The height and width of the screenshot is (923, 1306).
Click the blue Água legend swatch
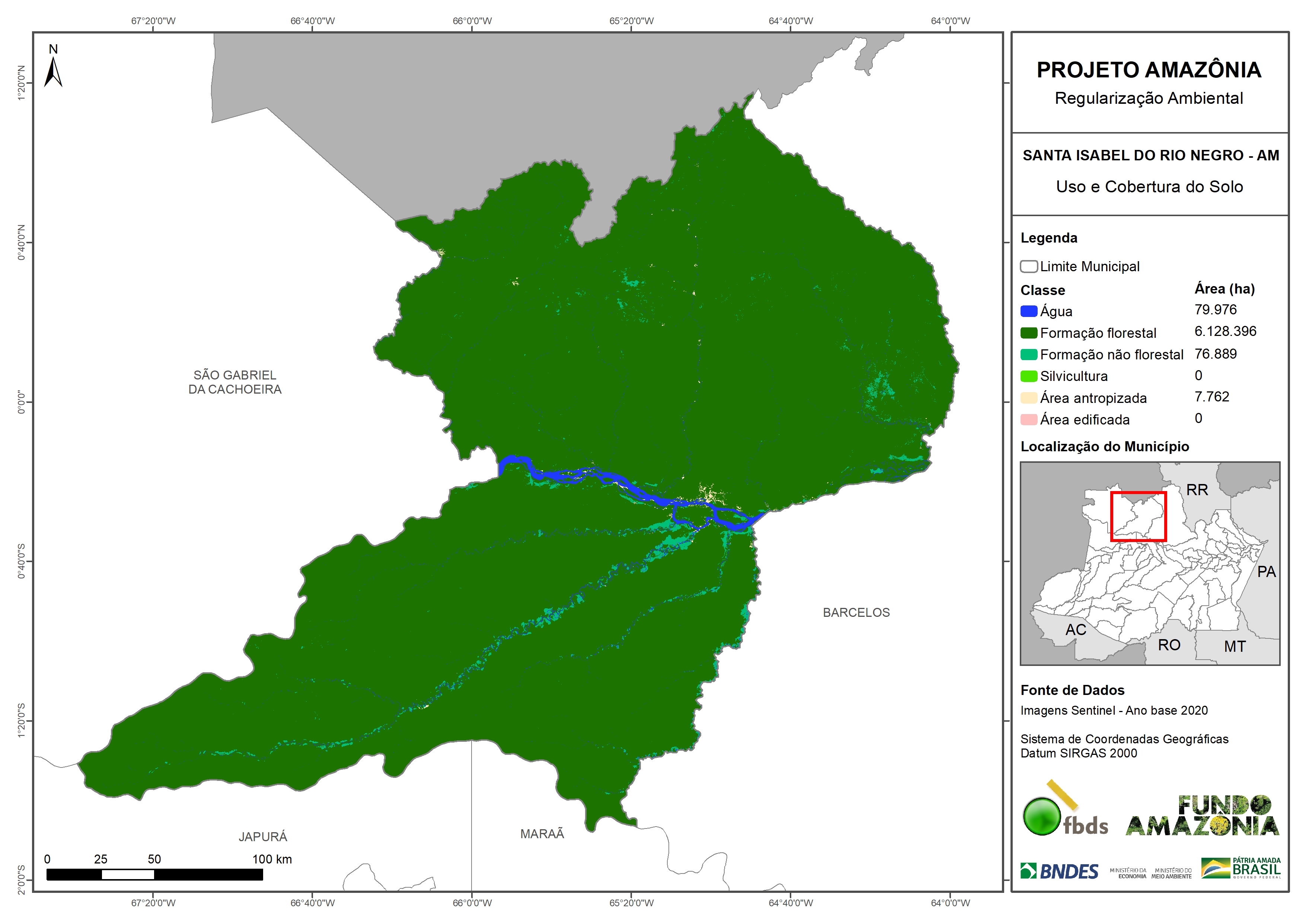(x=1028, y=312)
